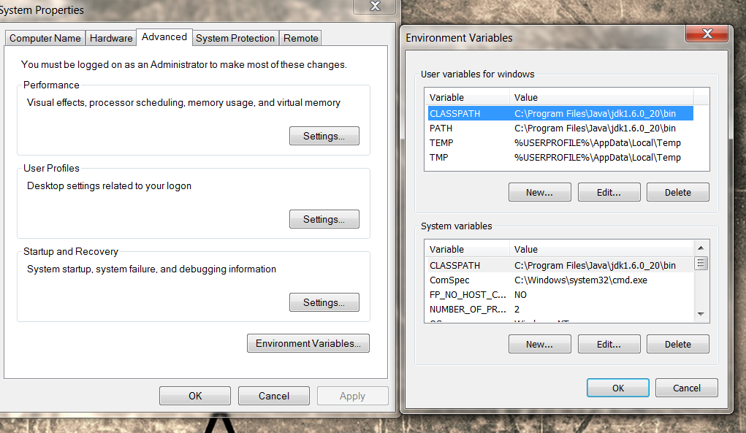Cancel the Environment Variables dialog
This screenshot has height=433, width=746.
(x=687, y=388)
